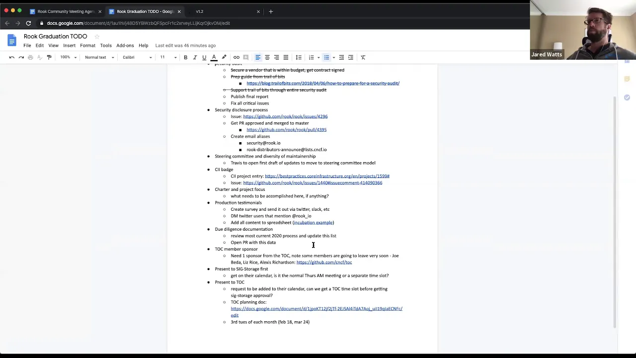Select the paint format tool

[49, 57]
